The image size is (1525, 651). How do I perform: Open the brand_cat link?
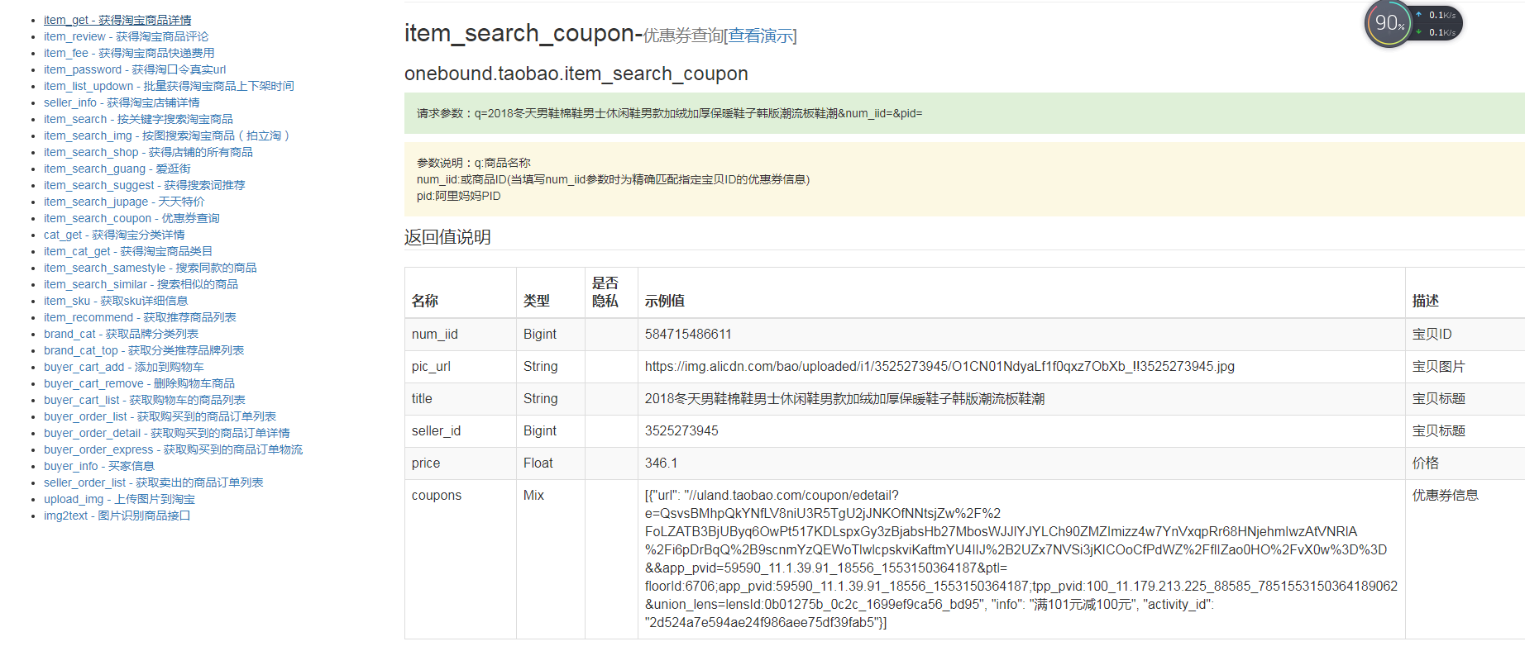[x=121, y=334]
